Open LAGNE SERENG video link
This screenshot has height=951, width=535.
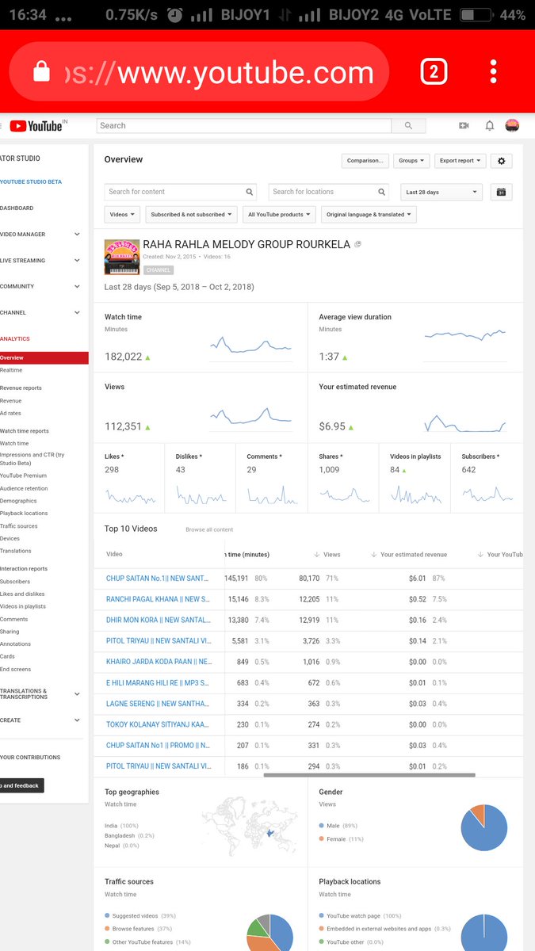tap(158, 704)
